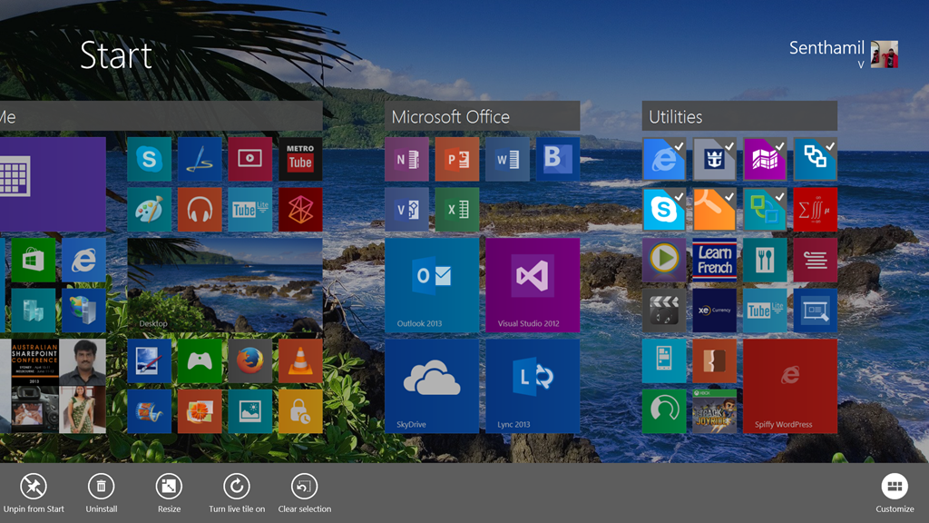Rename the Utilities group header
Screen dimensions: 929x523
coord(739,116)
